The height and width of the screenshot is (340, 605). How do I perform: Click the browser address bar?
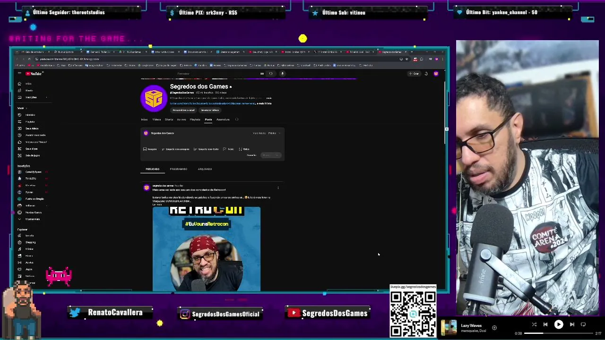[213, 59]
